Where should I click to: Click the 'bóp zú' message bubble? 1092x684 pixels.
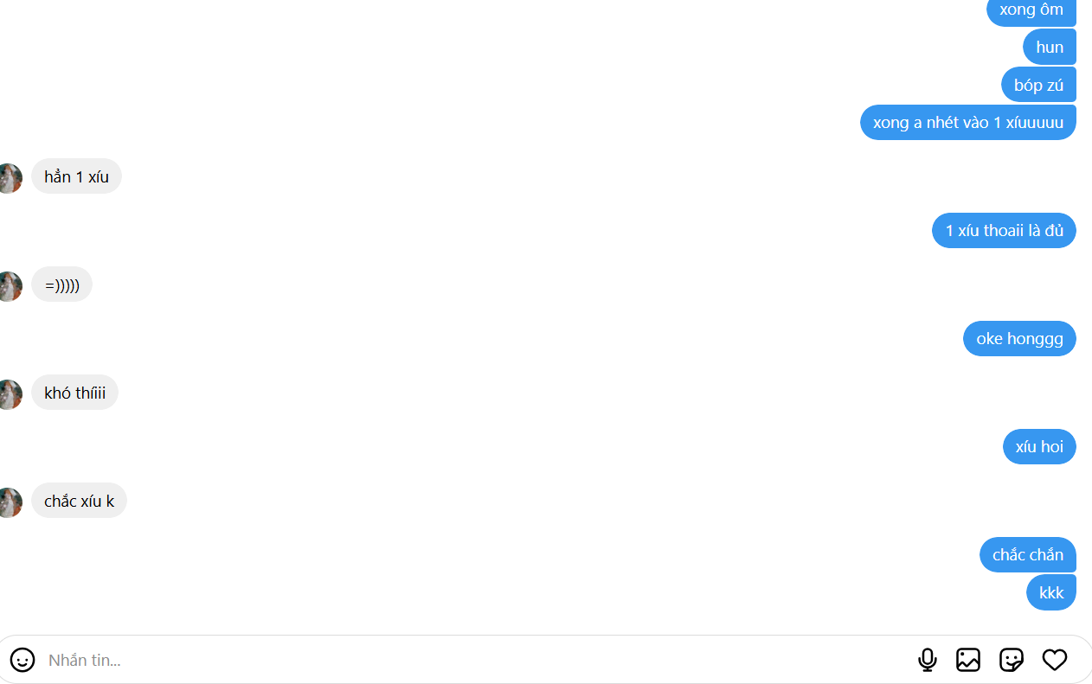[x=1038, y=84]
